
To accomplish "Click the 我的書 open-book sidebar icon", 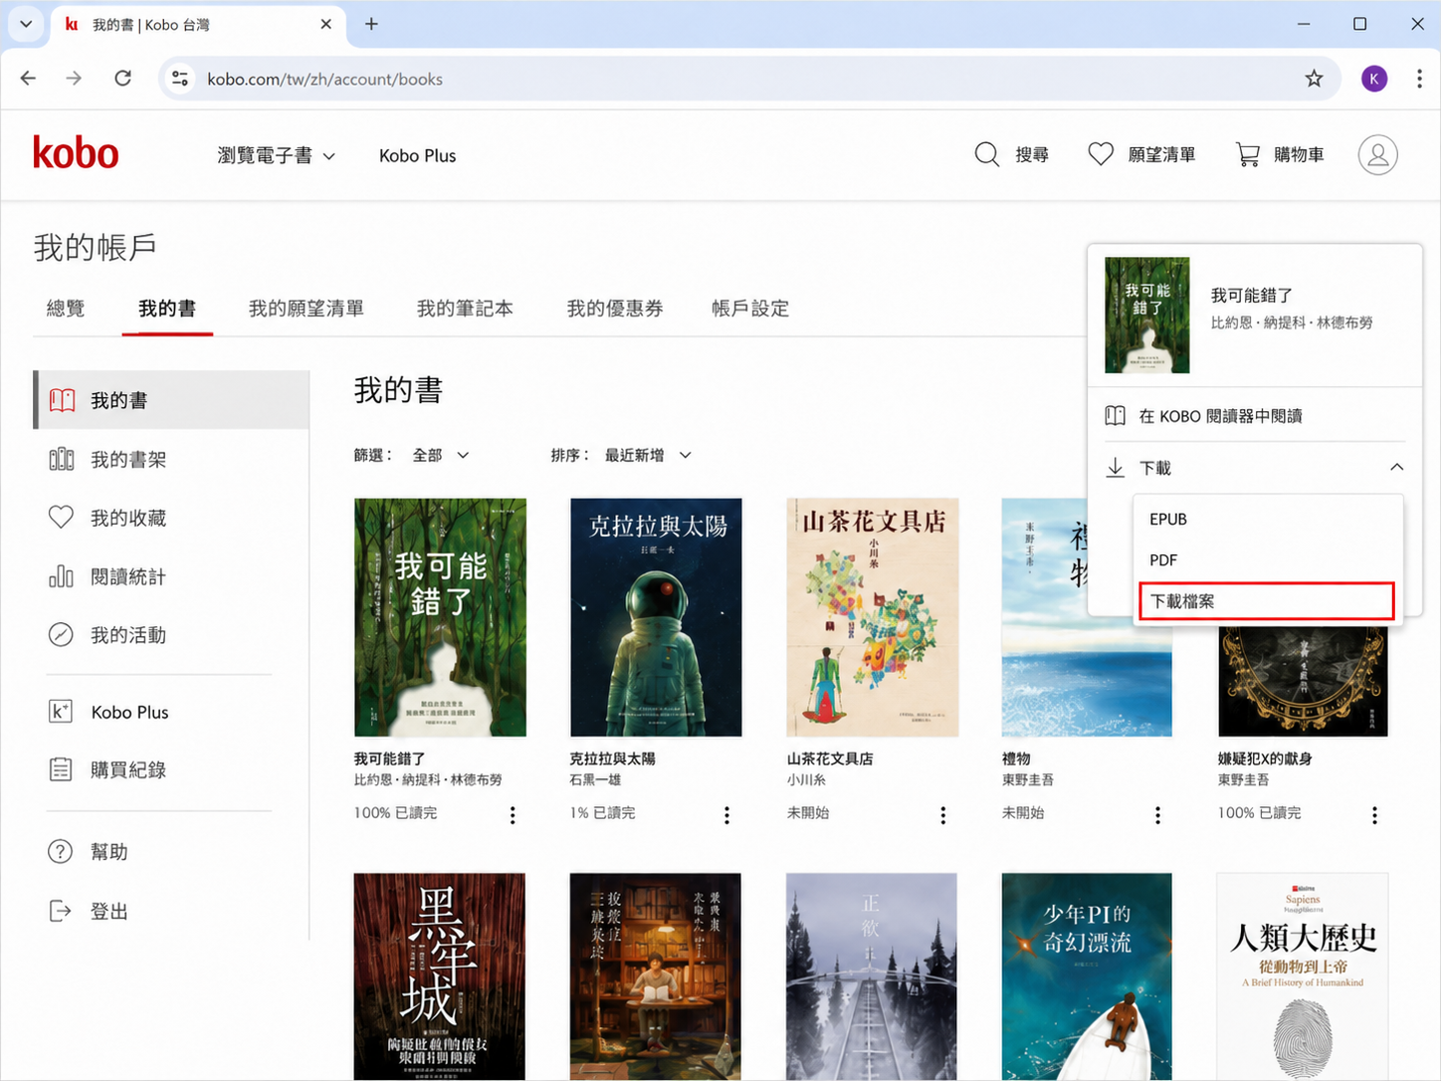I will click(x=62, y=400).
